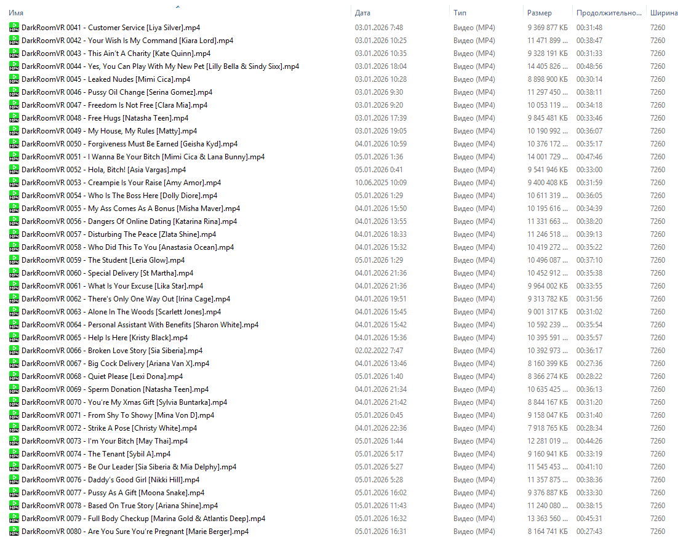Click MP4 icon of DarkRoomVR 0049 file

14,131
